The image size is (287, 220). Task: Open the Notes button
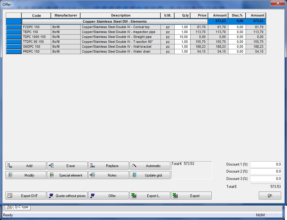(x=108, y=175)
